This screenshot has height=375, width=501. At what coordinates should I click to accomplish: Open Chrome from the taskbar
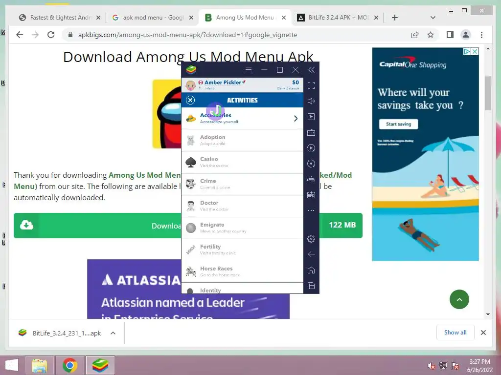click(69, 365)
